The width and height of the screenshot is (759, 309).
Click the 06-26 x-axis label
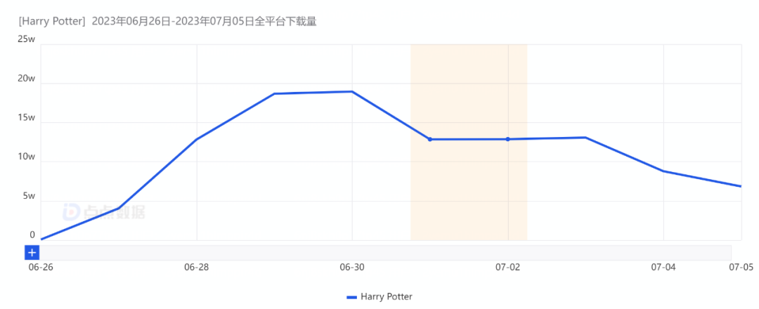point(41,268)
